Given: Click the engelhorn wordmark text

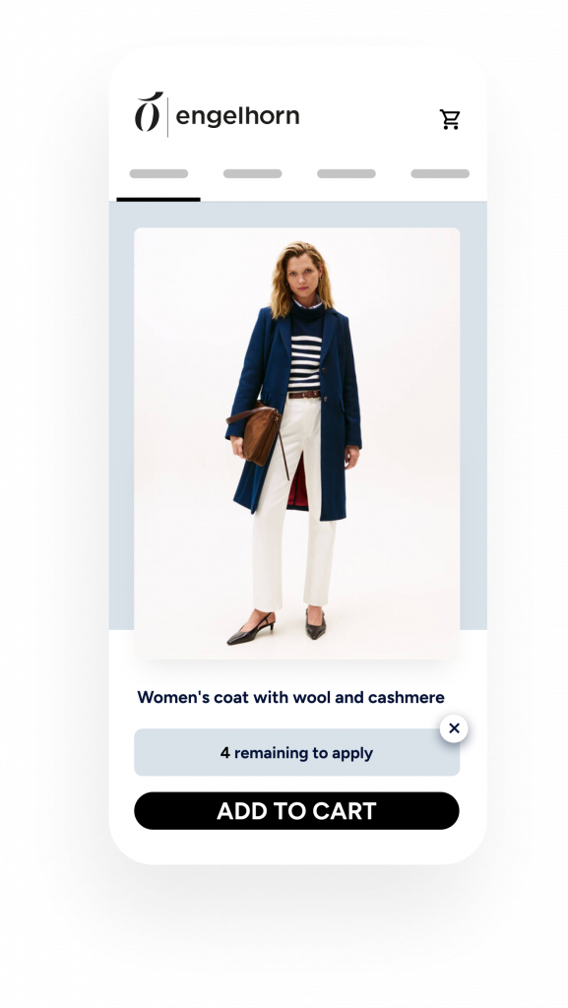Looking at the screenshot, I should click(x=237, y=116).
